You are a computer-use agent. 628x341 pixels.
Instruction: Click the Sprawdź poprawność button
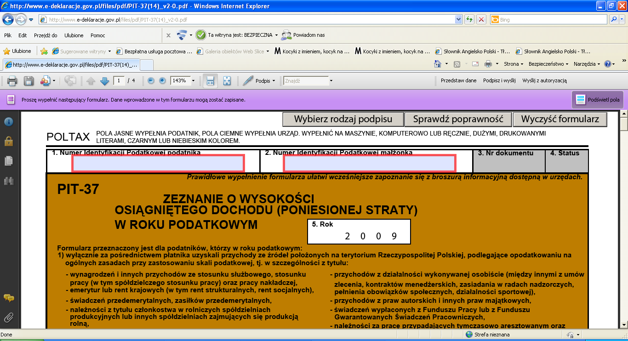pyautogui.click(x=458, y=119)
